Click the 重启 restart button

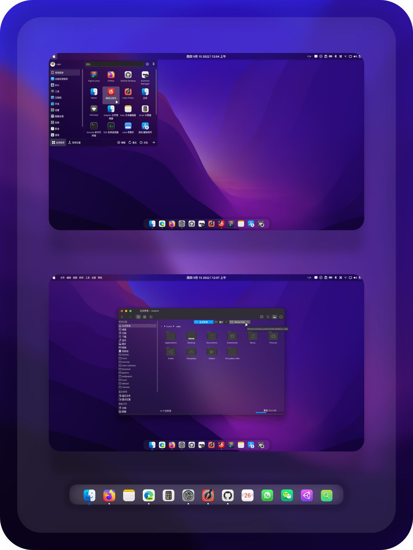133,142
